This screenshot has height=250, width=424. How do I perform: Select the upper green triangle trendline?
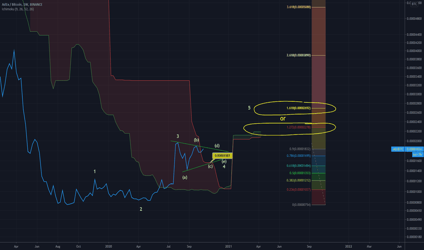(200, 146)
